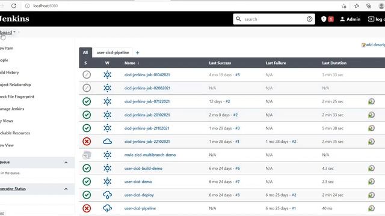Open the user-cicd-pipeline job link in table
The height and width of the screenshot is (216, 385).
[140, 208]
